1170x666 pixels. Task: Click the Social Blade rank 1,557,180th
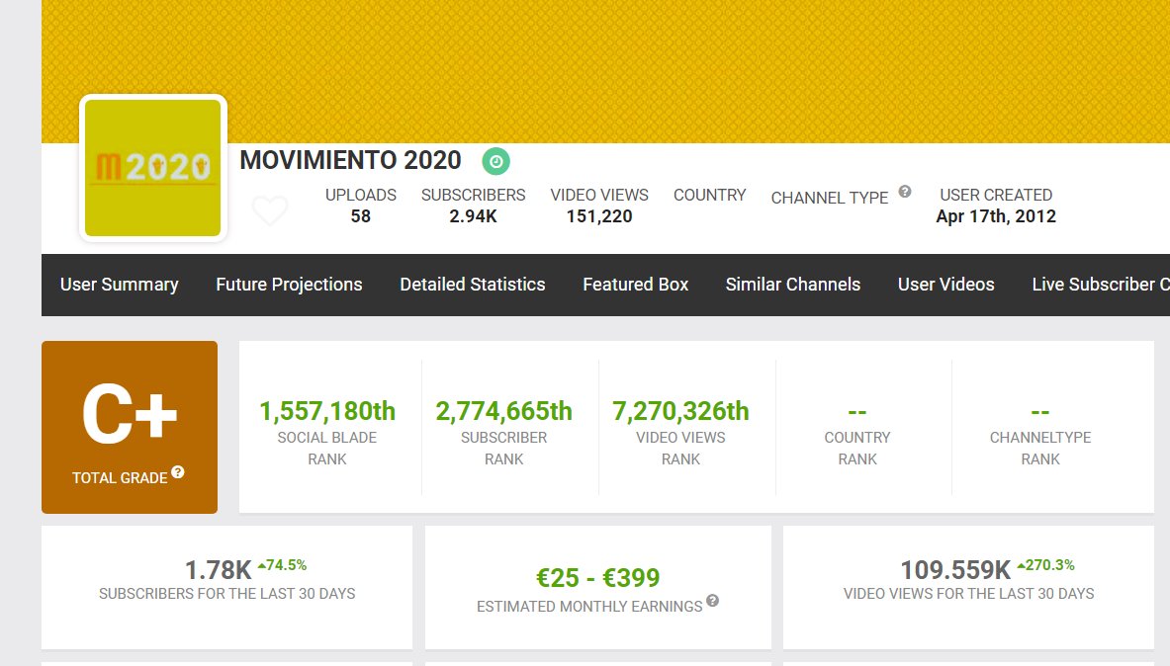pos(327,411)
